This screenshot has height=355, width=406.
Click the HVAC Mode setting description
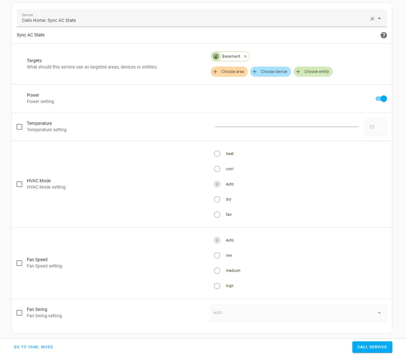[x=46, y=187]
